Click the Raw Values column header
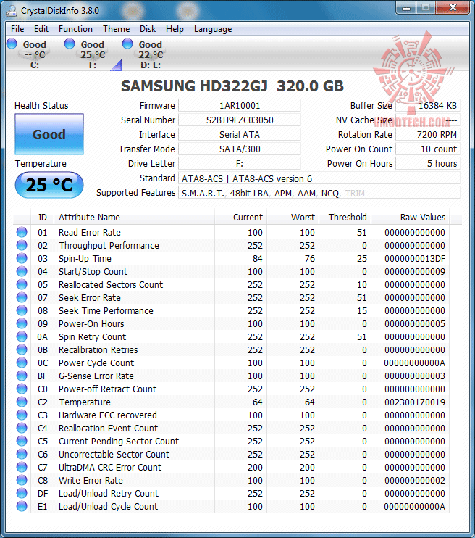475x538 pixels. (x=411, y=218)
